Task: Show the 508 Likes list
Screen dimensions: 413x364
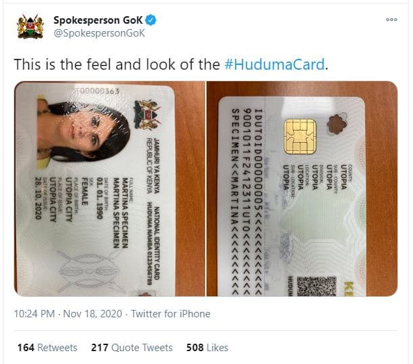Action: [x=207, y=347]
